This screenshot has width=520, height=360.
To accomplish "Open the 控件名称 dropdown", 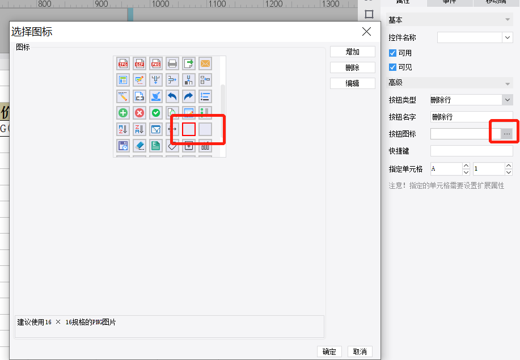I will tap(508, 37).
